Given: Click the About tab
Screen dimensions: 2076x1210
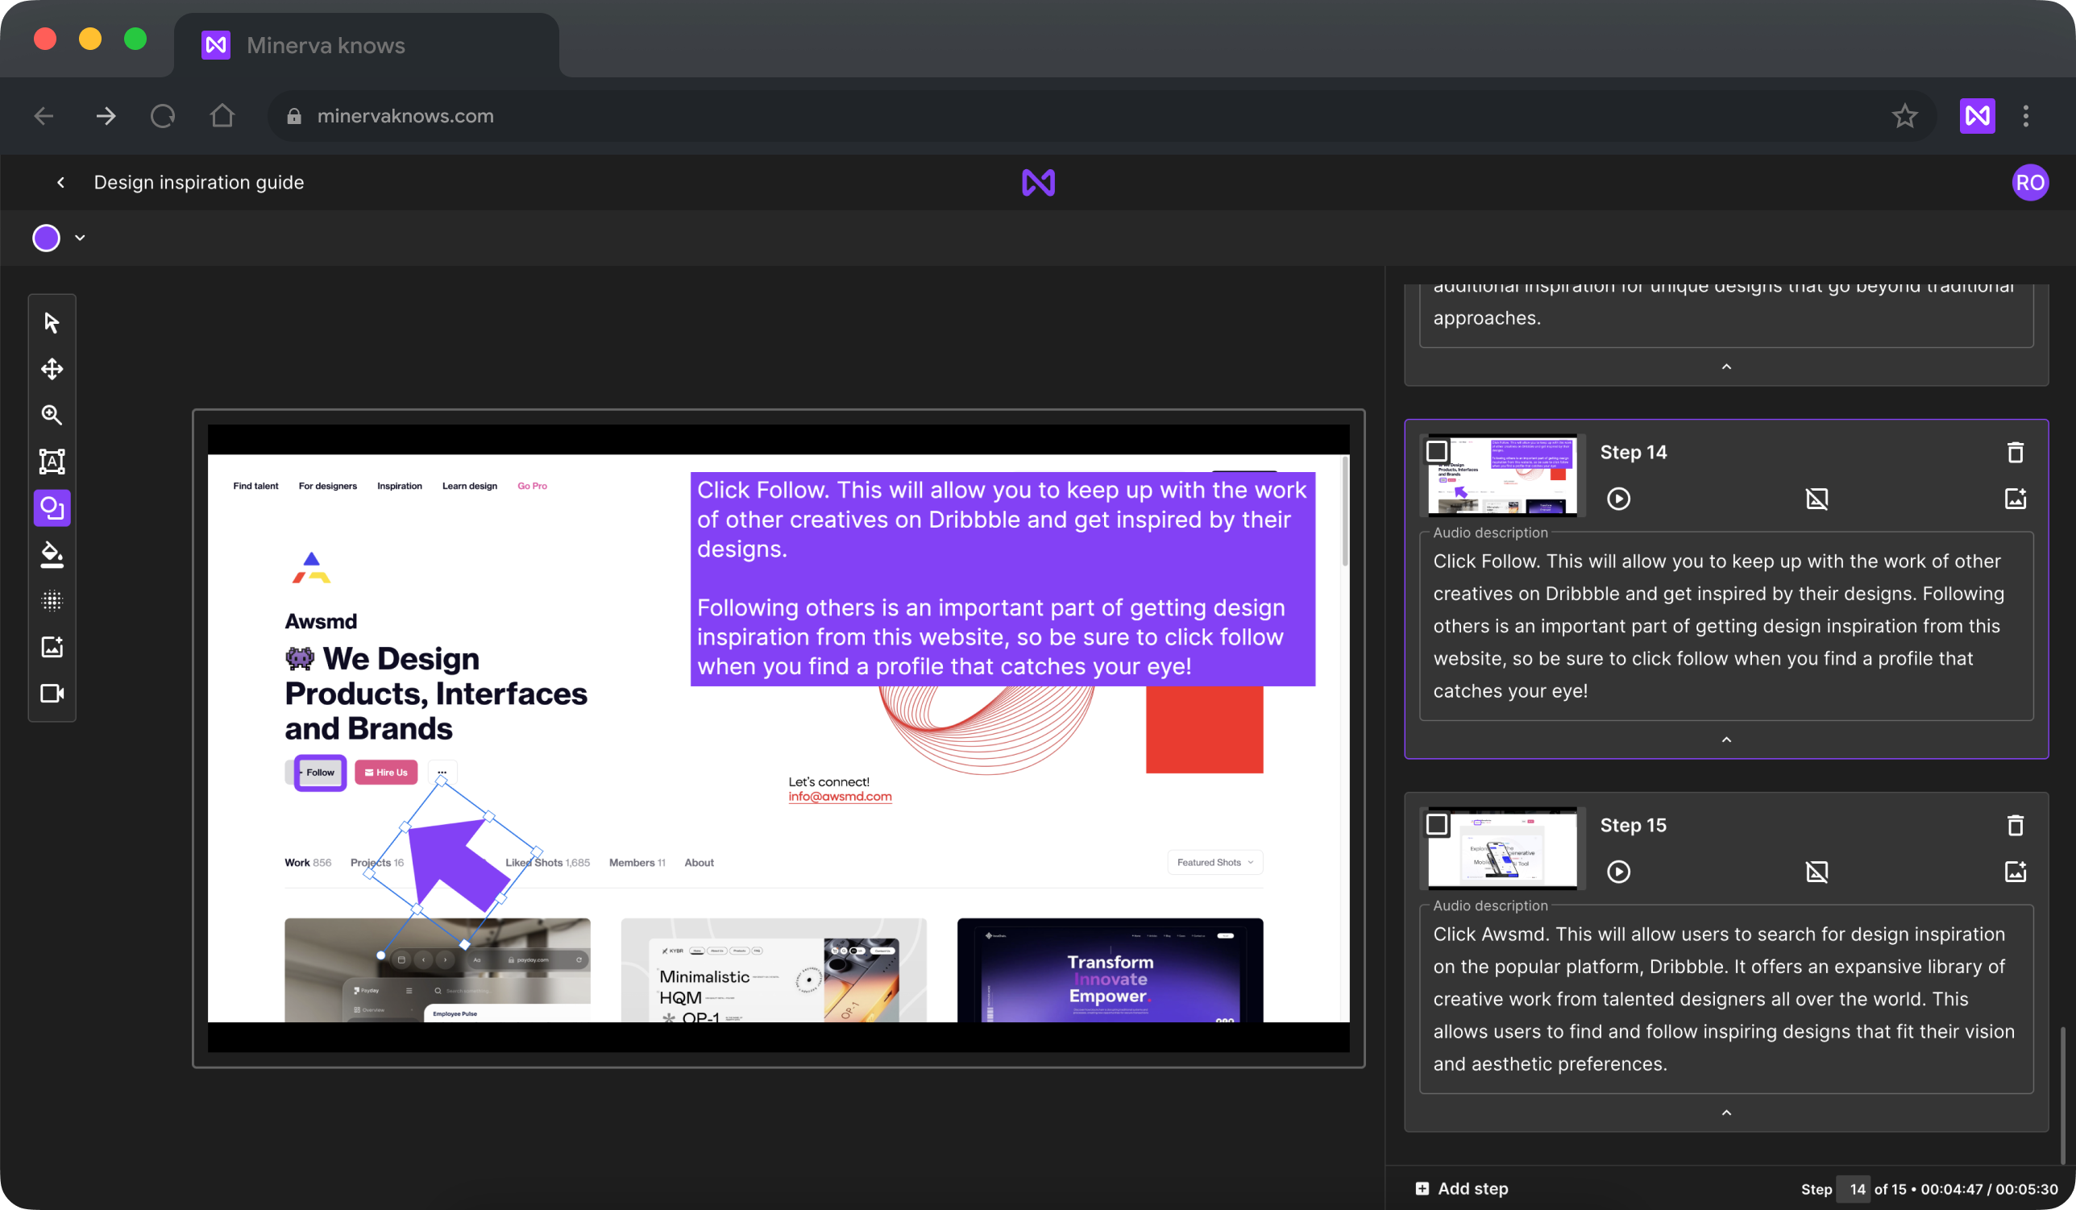Looking at the screenshot, I should point(699,863).
